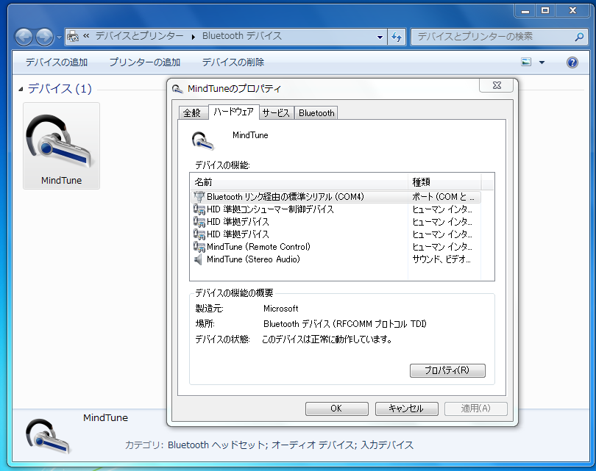The width and height of the screenshot is (596, 471).
Task: Click the カテゴリ details line in bottom pane
Action: [x=269, y=445]
